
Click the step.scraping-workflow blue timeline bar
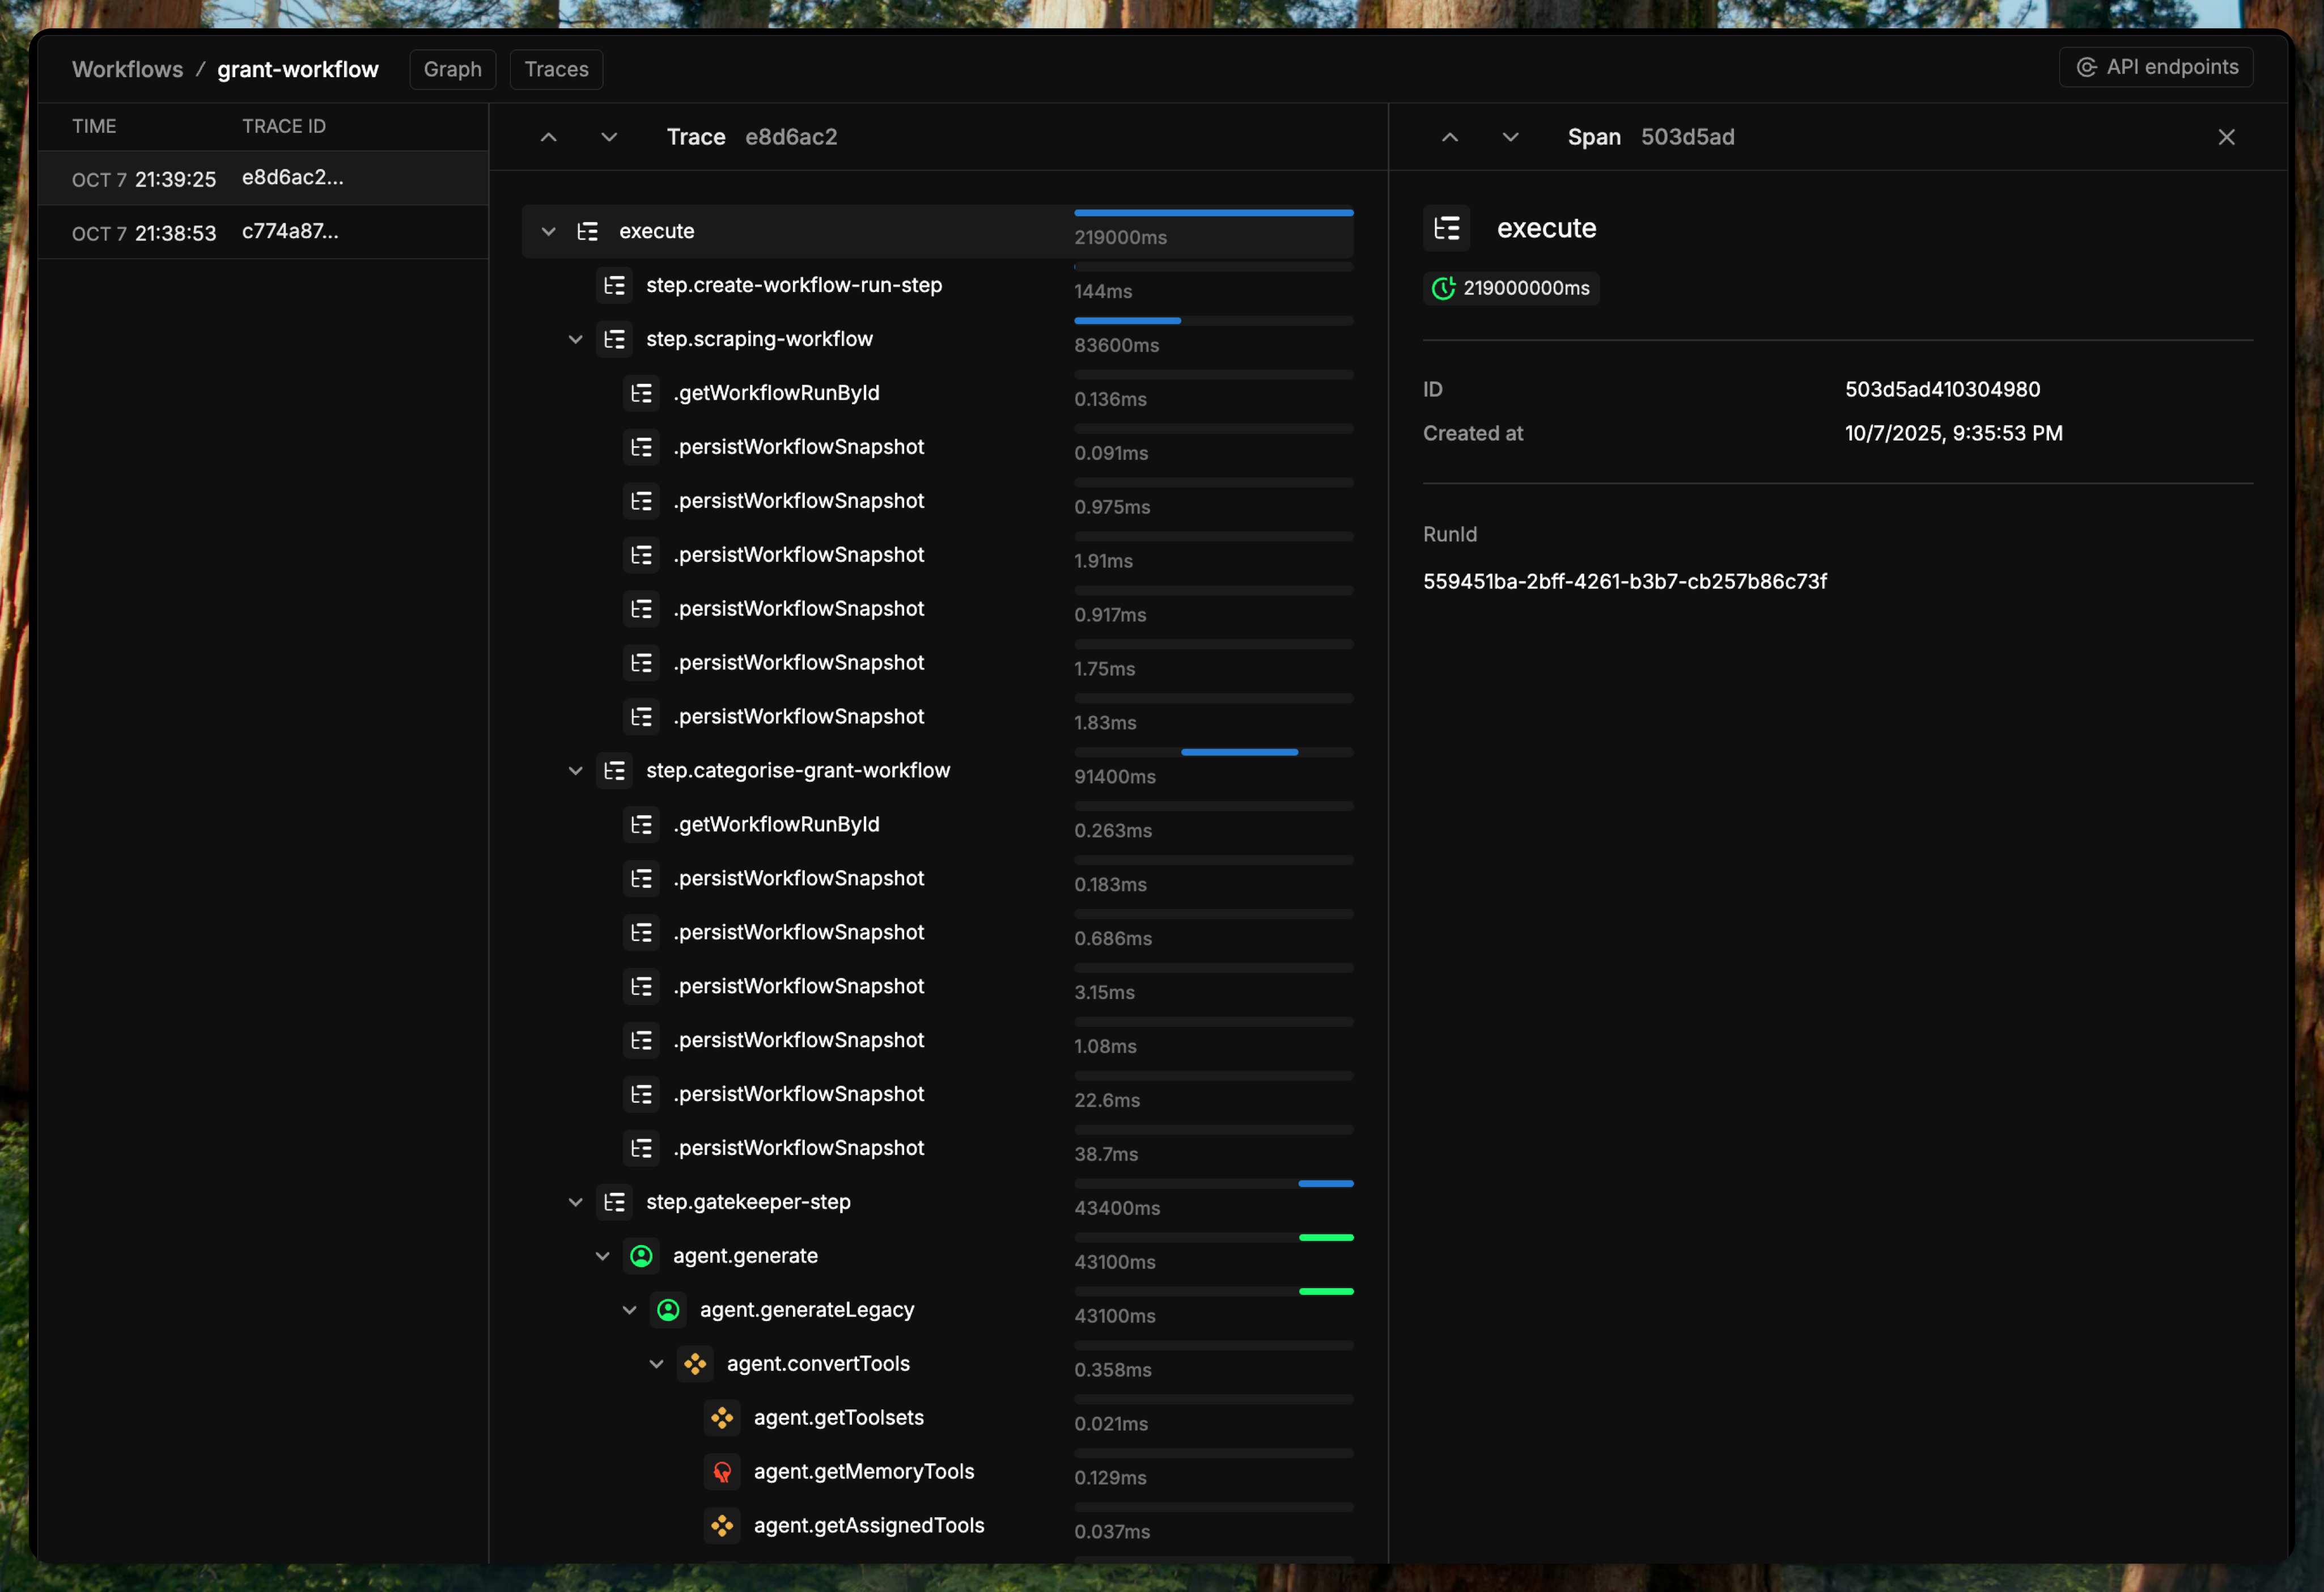pyautogui.click(x=1127, y=321)
